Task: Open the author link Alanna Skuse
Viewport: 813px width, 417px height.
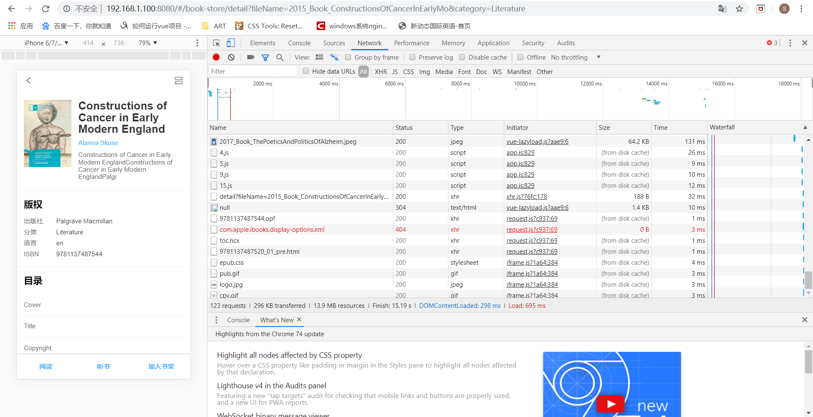Action: (x=98, y=143)
